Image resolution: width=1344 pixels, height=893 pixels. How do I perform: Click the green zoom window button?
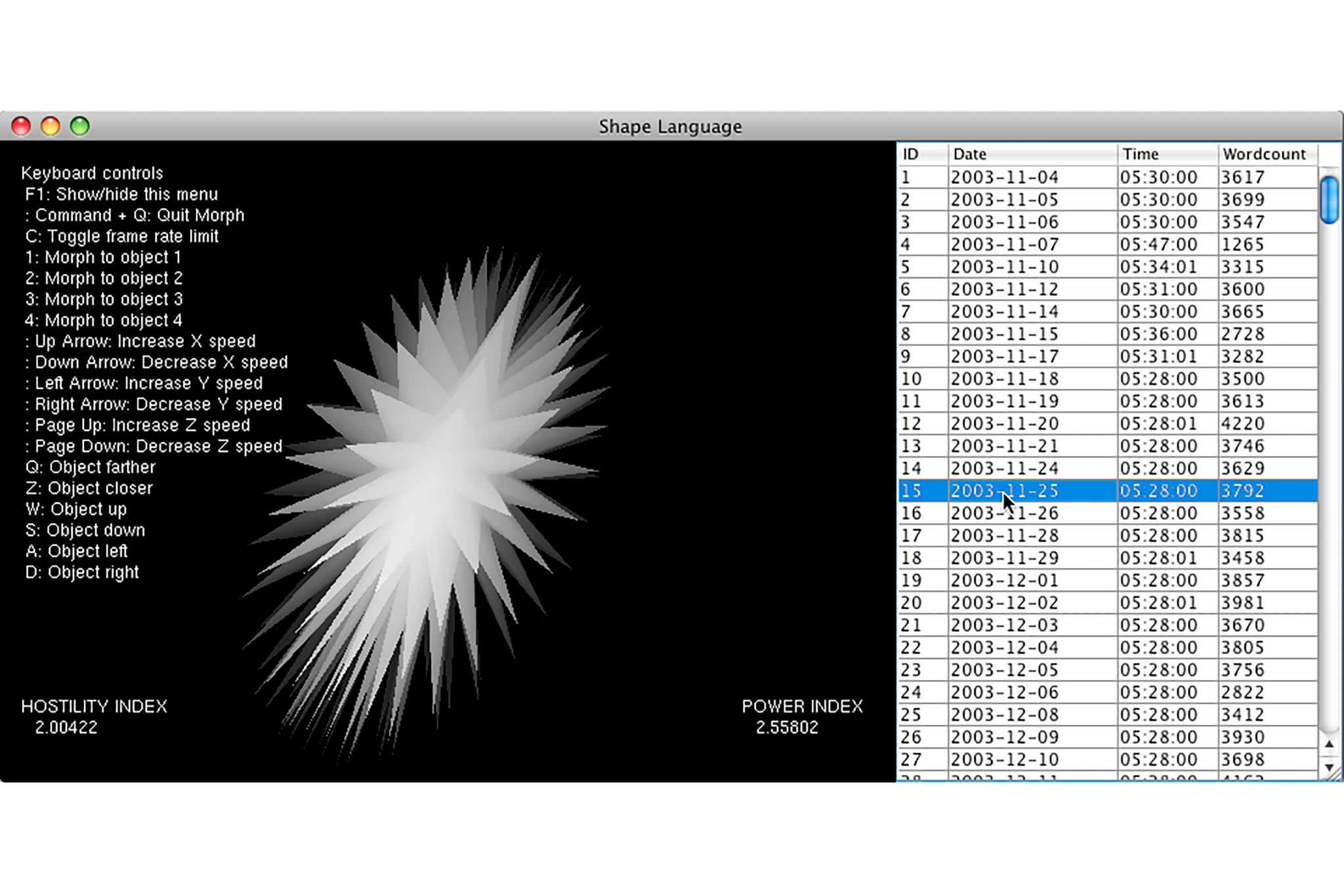[x=80, y=126]
